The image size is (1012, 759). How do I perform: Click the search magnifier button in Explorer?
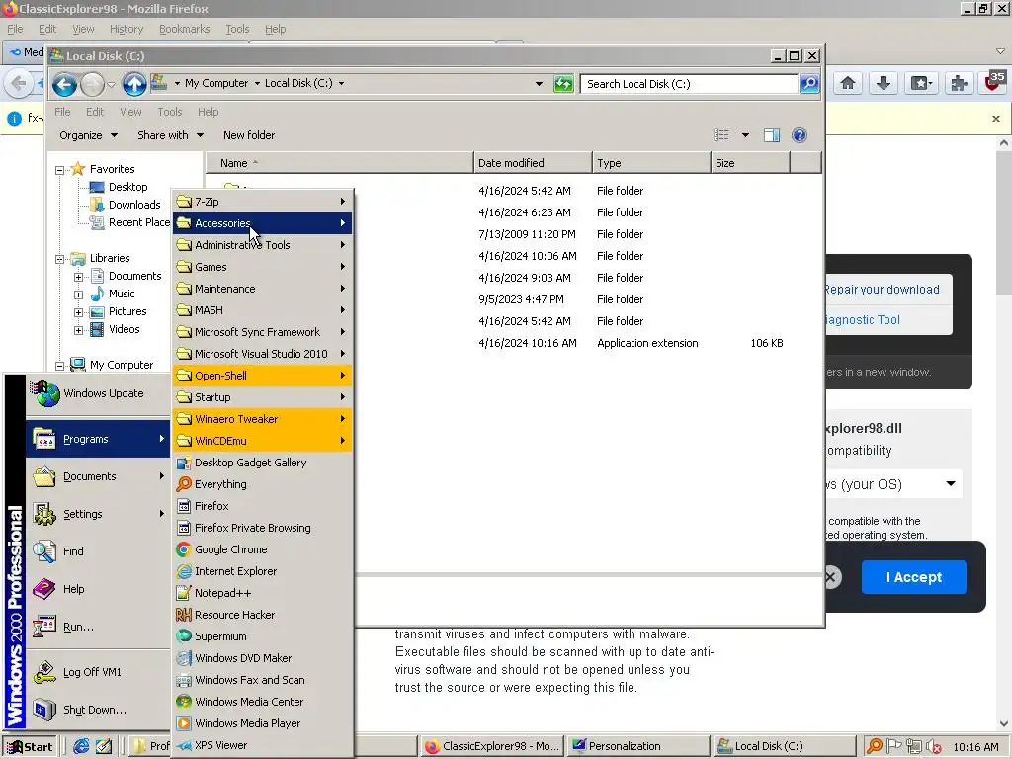(x=809, y=84)
